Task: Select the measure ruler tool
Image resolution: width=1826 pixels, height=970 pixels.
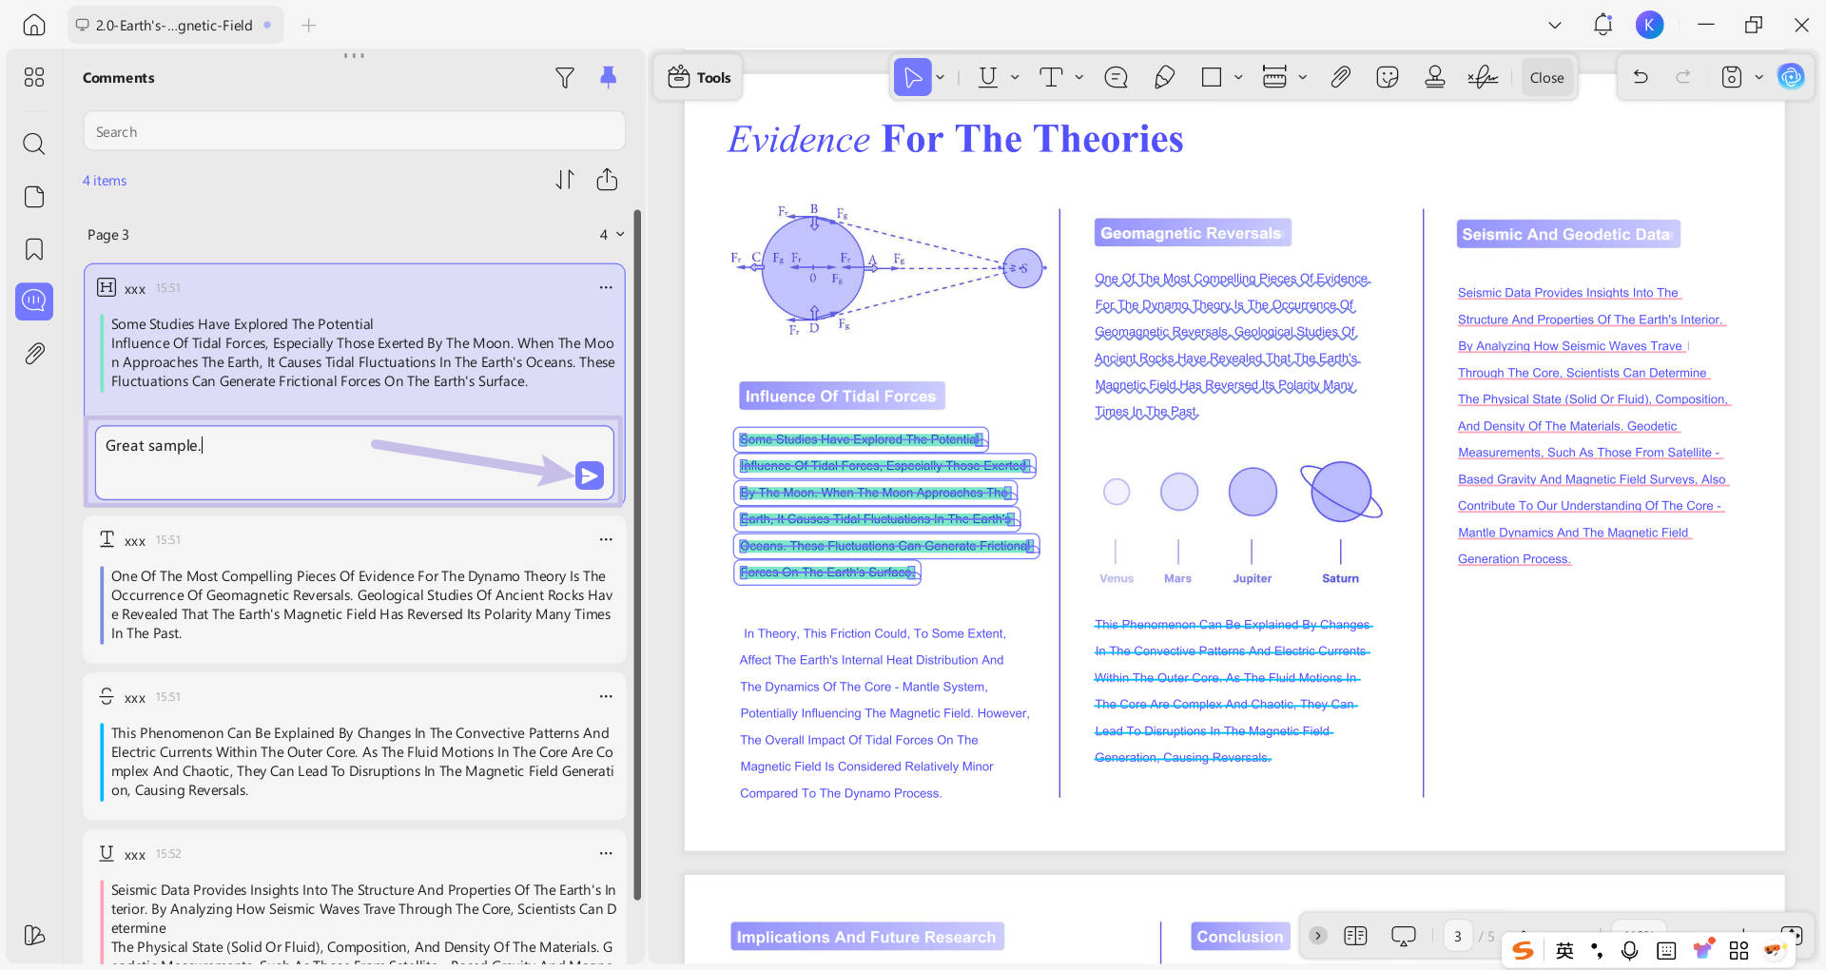Action: [1274, 77]
